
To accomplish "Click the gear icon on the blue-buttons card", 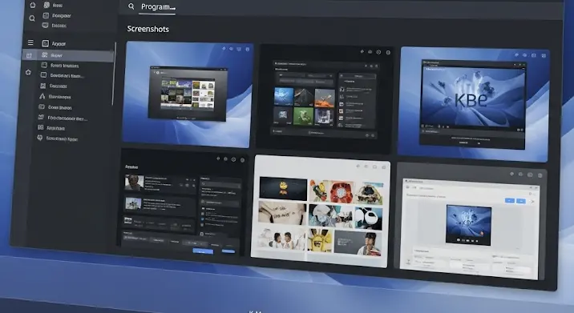I will pyautogui.click(x=233, y=159).
